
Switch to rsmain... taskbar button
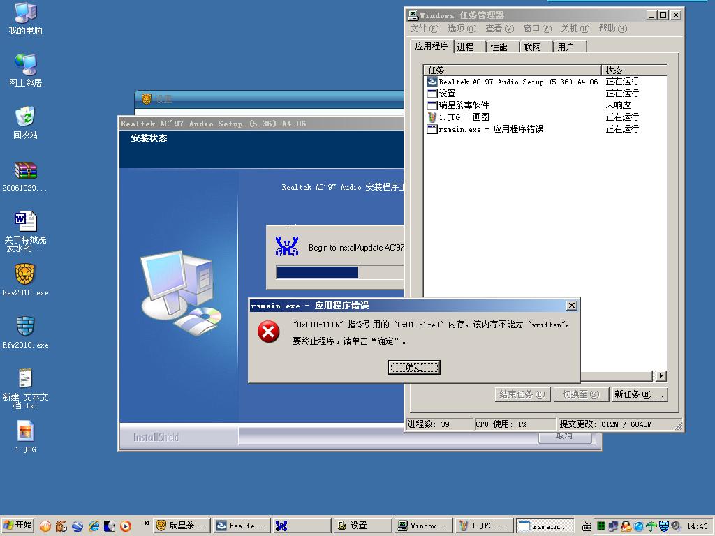pyautogui.click(x=545, y=526)
